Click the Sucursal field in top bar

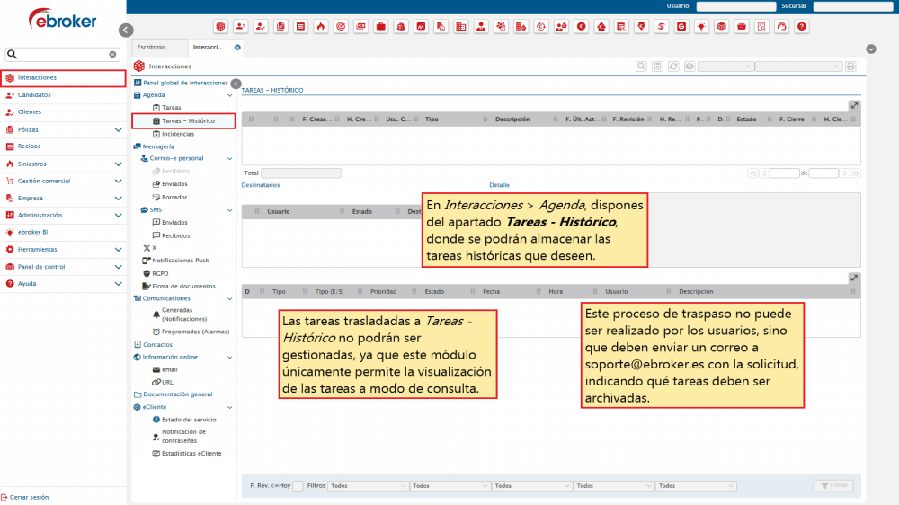(853, 6)
